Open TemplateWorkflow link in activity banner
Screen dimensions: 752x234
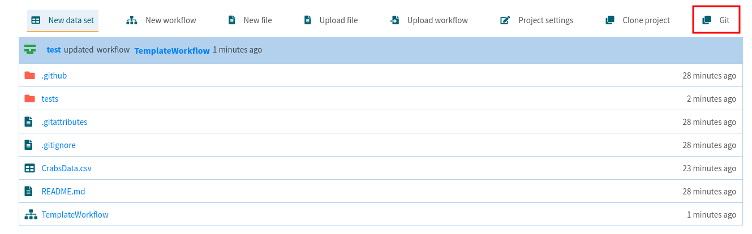(172, 50)
